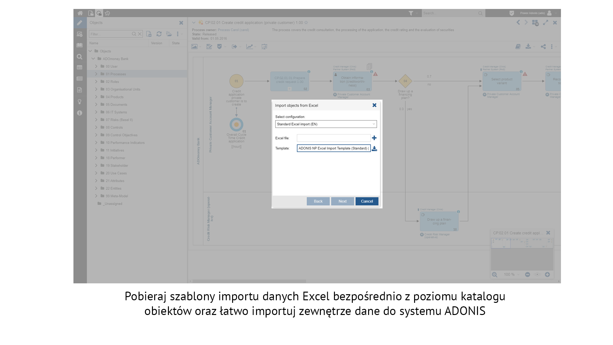613x345 pixels.
Task: Click the Next button in dialog
Action: 343,201
